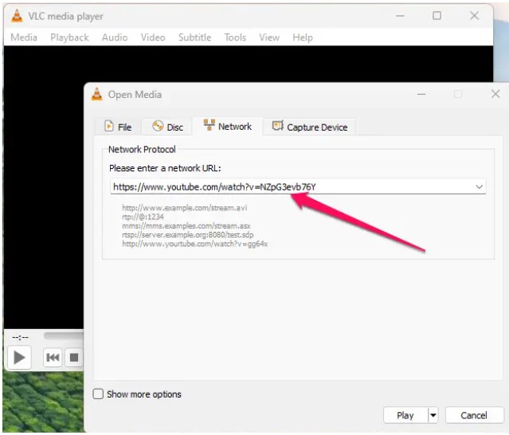This screenshot has height=435, width=509.
Task: Click the Stop playback icon
Action: [73, 358]
